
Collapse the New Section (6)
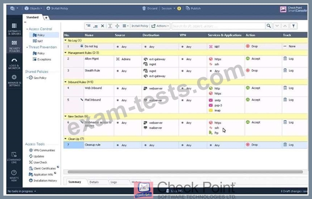[x=66, y=116]
